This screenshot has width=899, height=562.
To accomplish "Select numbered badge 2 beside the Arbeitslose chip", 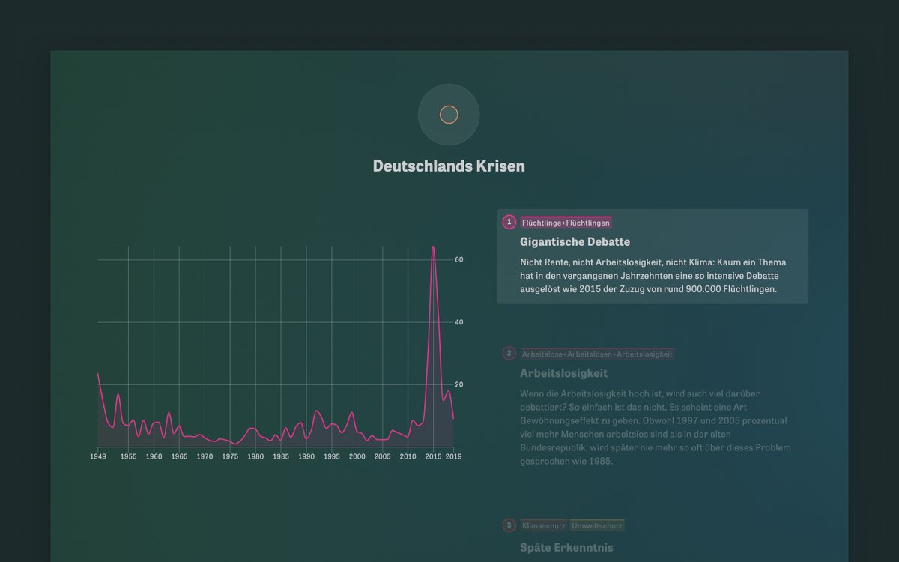I will pos(509,353).
